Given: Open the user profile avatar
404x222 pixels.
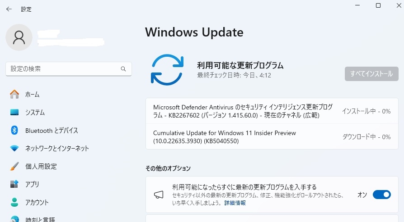Looking at the screenshot, I should pos(19,37).
